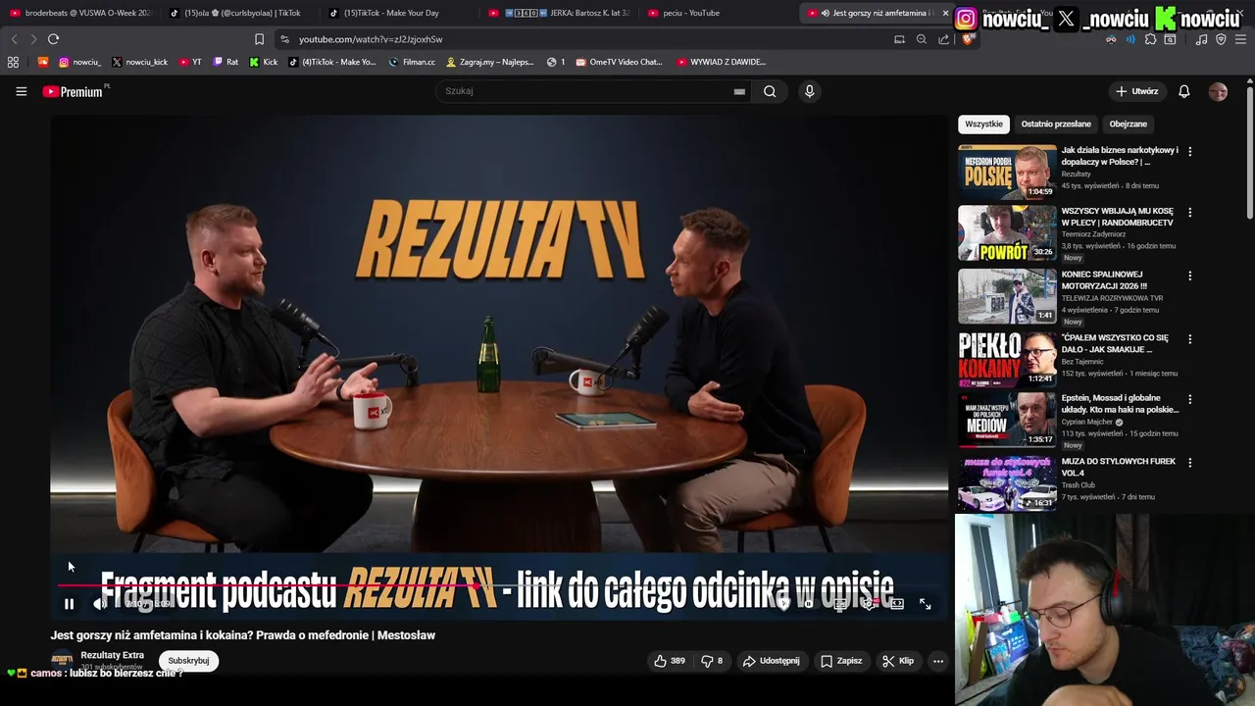Open Brave Shields lion icon
The image size is (1255, 706).
click(968, 39)
